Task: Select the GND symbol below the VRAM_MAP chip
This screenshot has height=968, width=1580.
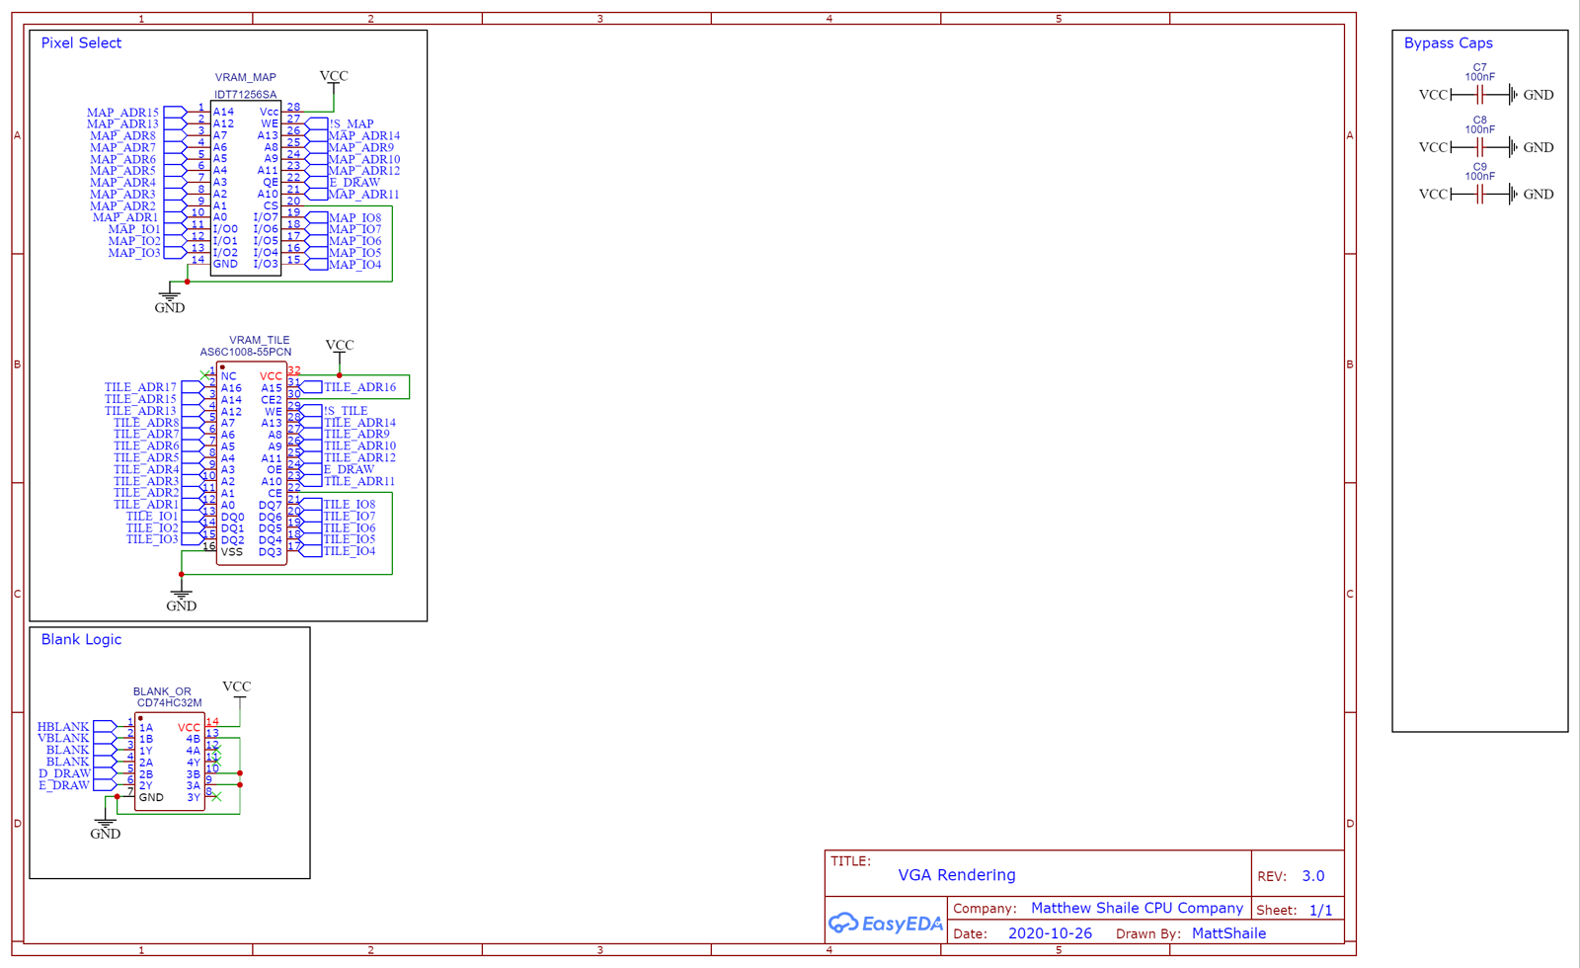Action: pos(170,300)
